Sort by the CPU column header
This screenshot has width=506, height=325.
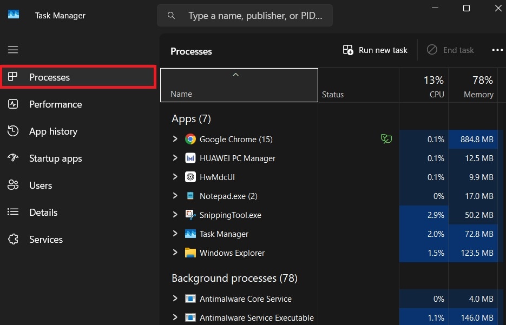424,85
